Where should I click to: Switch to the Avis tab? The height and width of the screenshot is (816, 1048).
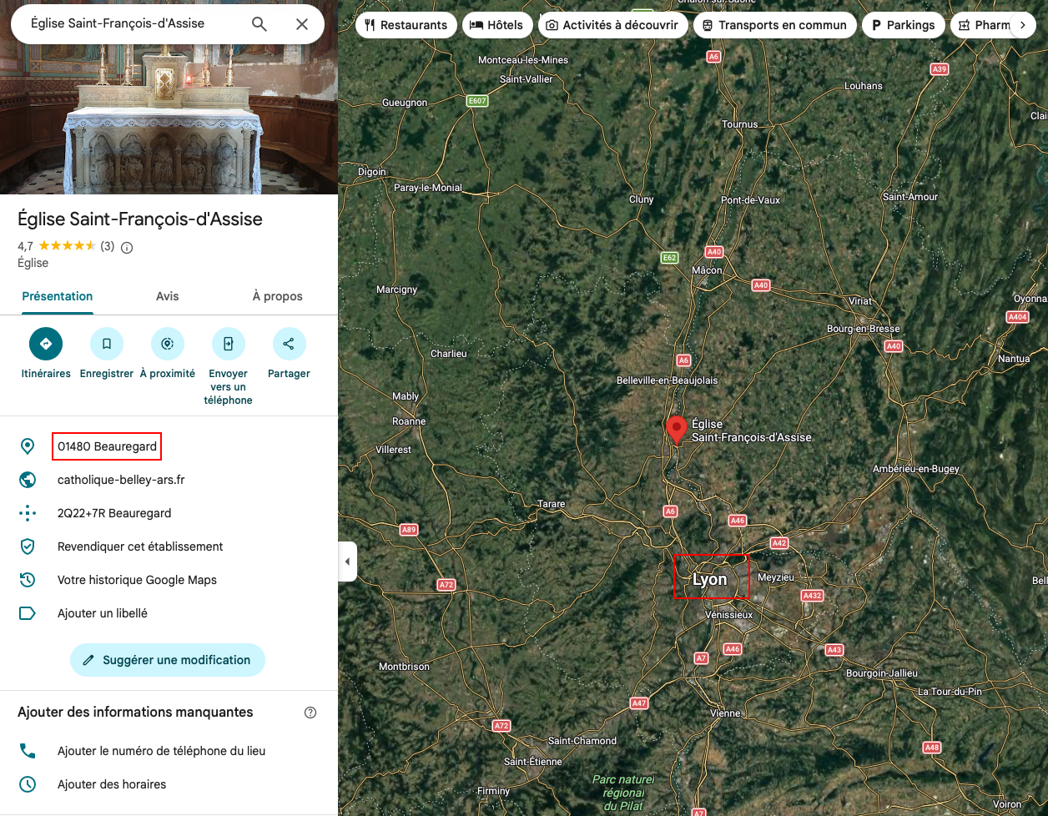[x=168, y=296]
